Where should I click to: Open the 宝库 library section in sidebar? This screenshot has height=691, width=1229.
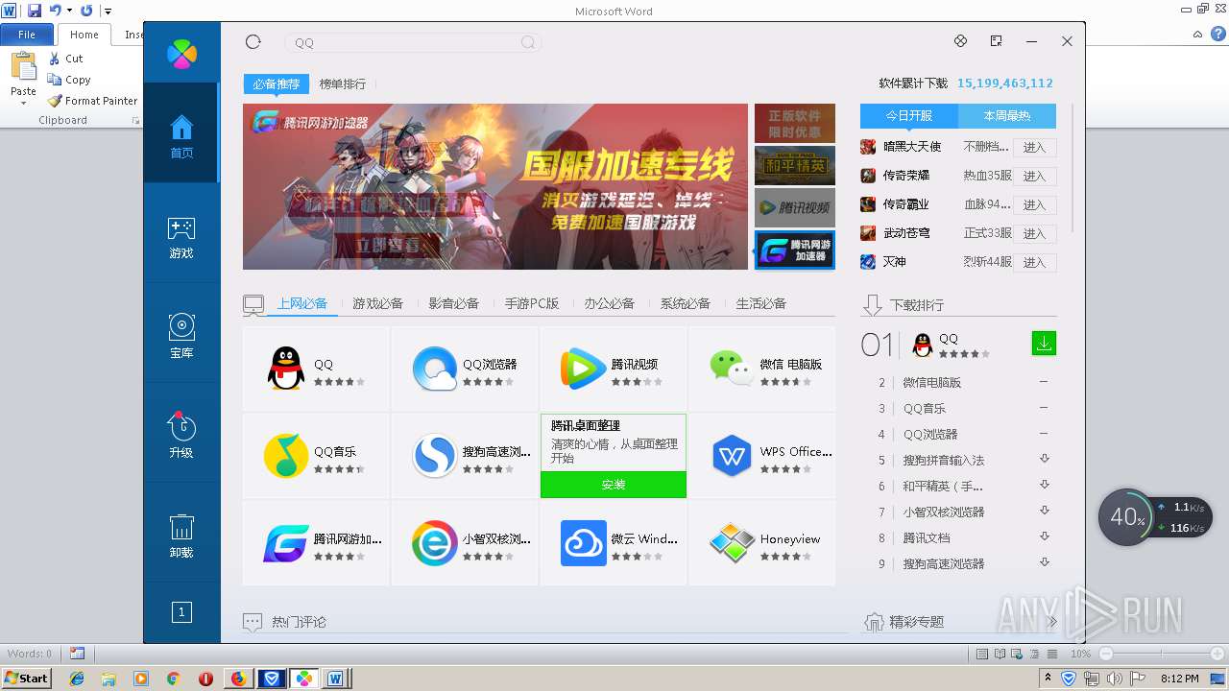[x=181, y=337]
